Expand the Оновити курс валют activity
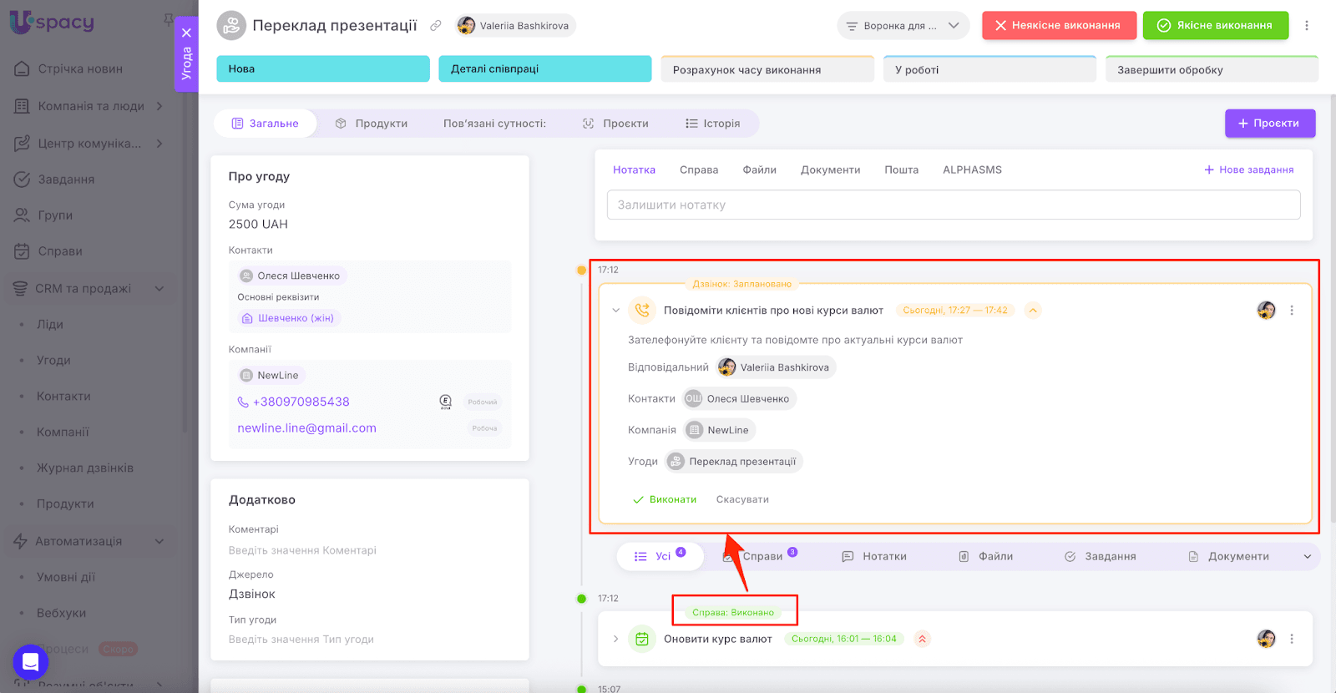The image size is (1336, 693). click(x=616, y=639)
